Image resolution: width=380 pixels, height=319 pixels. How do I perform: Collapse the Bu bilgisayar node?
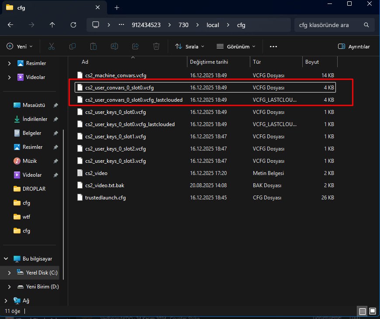(6, 259)
